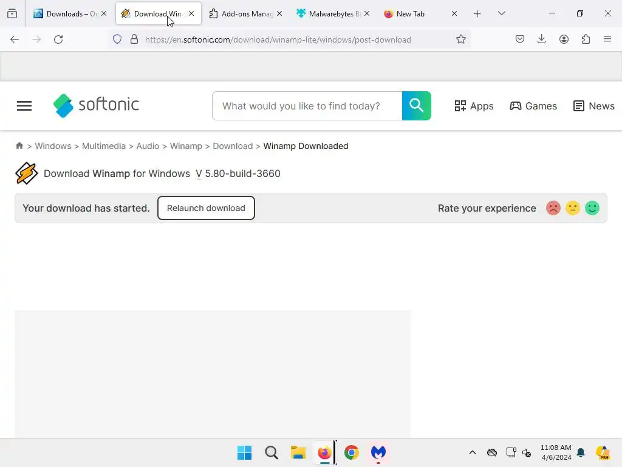Close the Malwarebytes tab
Viewport: 622px width, 467px height.
click(367, 13)
